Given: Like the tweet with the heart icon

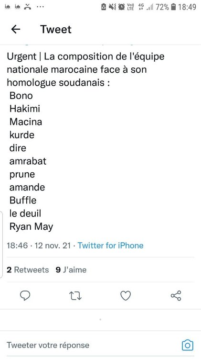Looking at the screenshot, I should (x=126, y=296).
